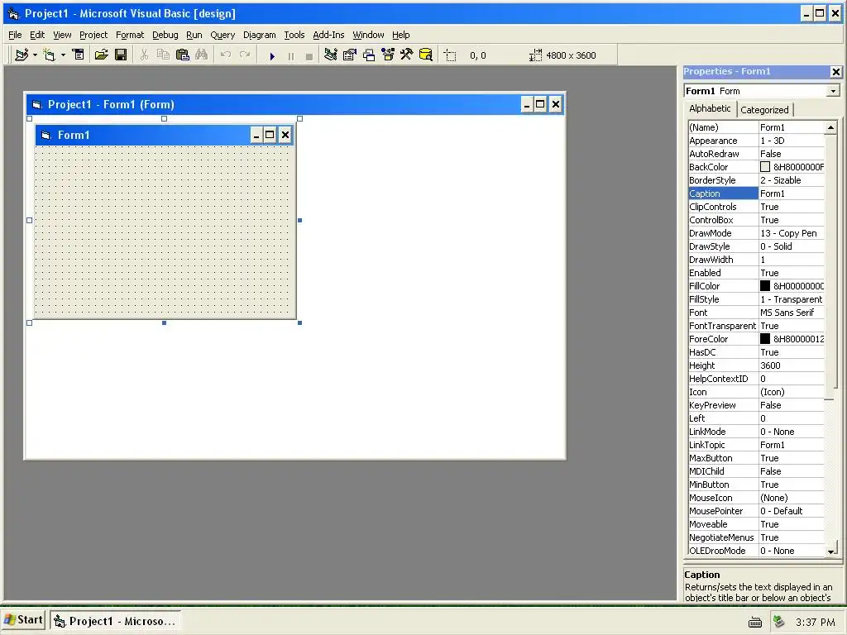
Task: Open the View menu
Action: click(x=62, y=35)
